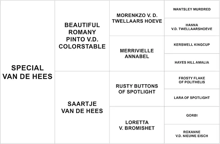Select Rusty Buttons of Spotlight
Screen dimensions: 220x144
pyautogui.click(x=137, y=89)
